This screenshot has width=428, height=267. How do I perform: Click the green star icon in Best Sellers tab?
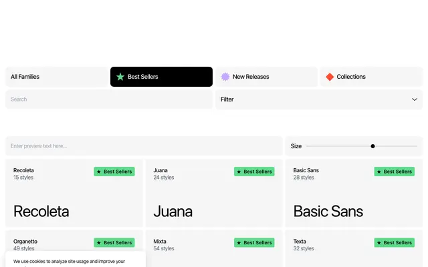tap(120, 77)
